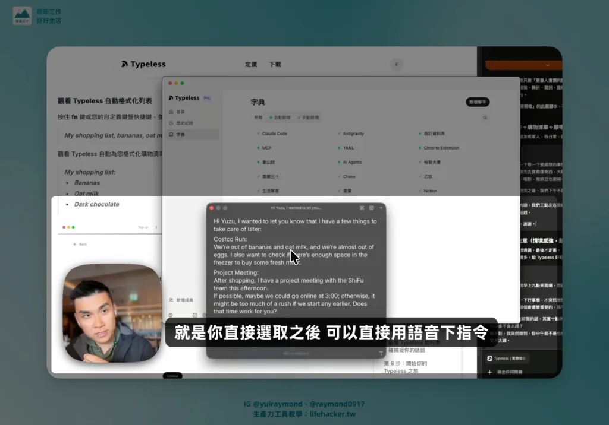The width and height of the screenshot is (609, 425).
Task: Open the 字典 dictionary icon in sidebar
Action: click(x=171, y=134)
